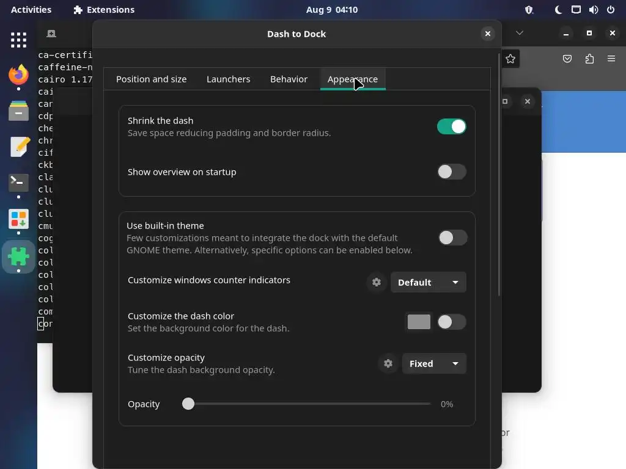Image resolution: width=626 pixels, height=469 pixels.
Task: Open the Fixed opacity dropdown
Action: pyautogui.click(x=434, y=364)
